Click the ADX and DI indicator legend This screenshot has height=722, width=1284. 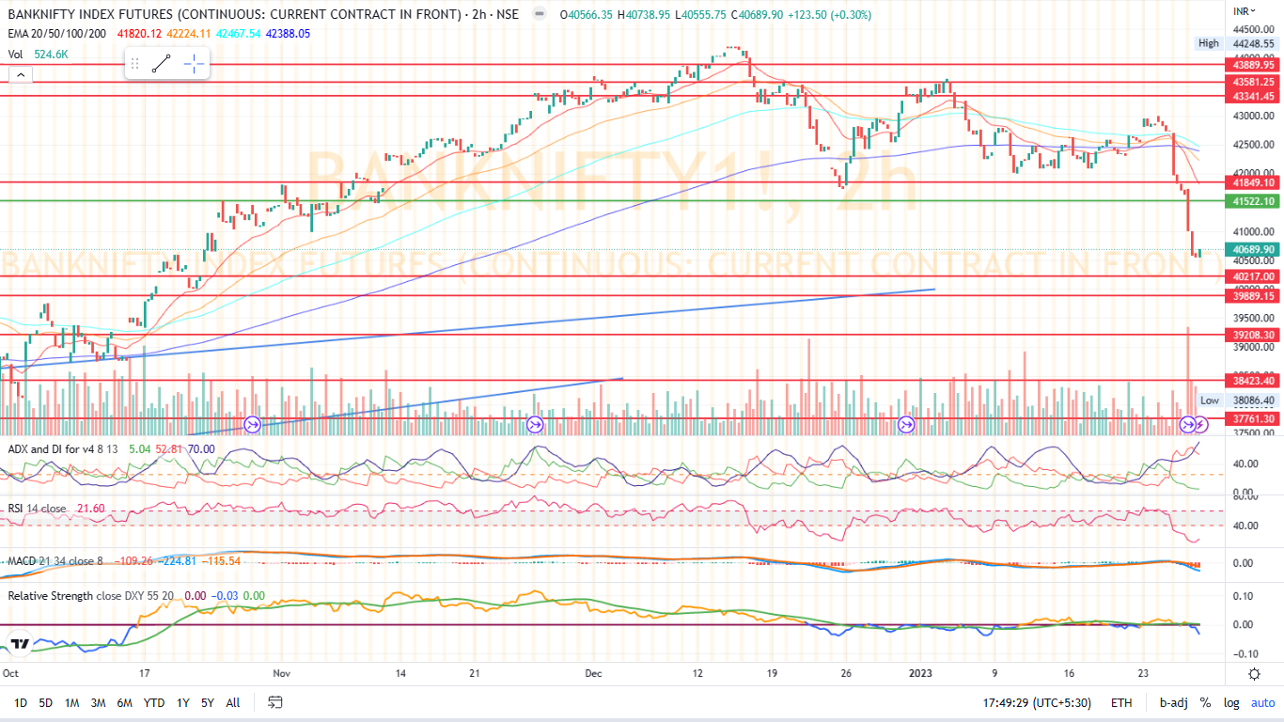[64, 448]
